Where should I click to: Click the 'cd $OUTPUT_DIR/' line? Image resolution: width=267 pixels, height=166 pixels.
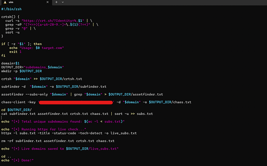(x=16, y=110)
